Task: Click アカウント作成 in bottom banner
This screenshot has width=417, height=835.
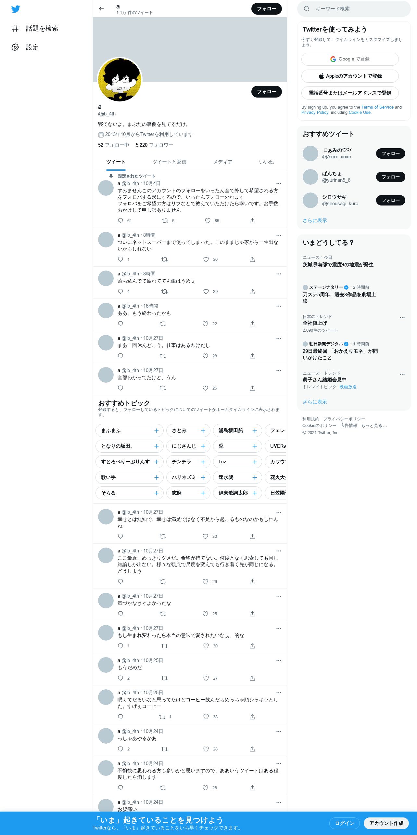Action: coord(386,823)
